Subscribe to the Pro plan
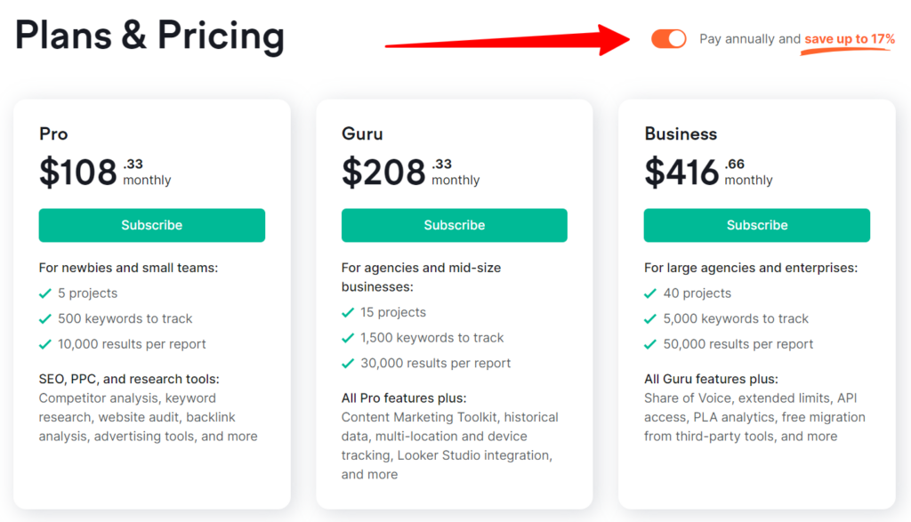This screenshot has width=911, height=522. (x=151, y=225)
